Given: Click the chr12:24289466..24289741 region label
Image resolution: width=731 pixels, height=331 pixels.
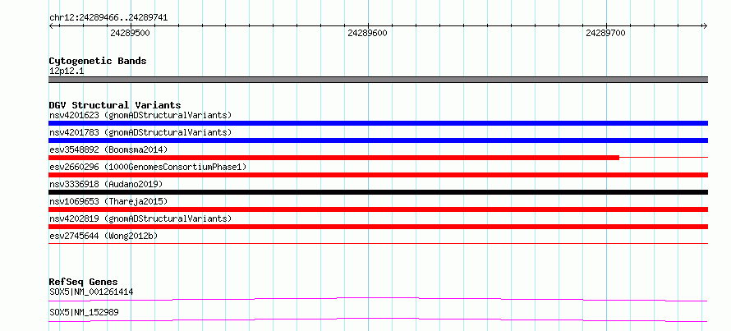Looking at the screenshot, I should tap(108, 18).
